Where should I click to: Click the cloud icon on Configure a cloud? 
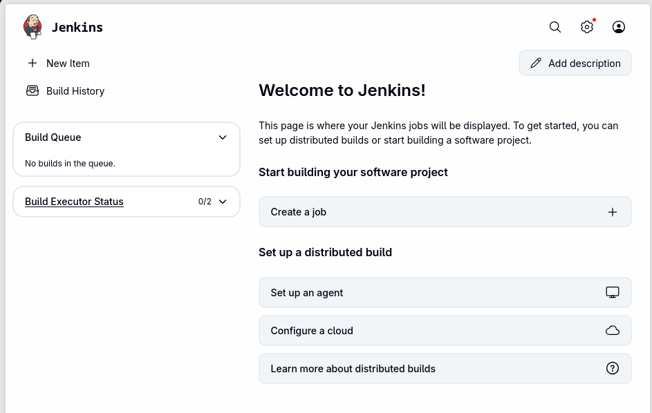pos(613,331)
